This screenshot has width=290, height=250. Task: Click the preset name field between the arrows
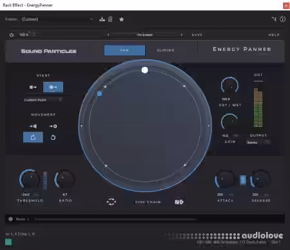[145, 35]
